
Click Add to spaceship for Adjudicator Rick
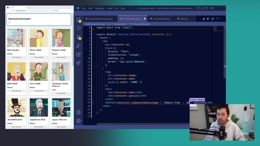(x=39, y=127)
